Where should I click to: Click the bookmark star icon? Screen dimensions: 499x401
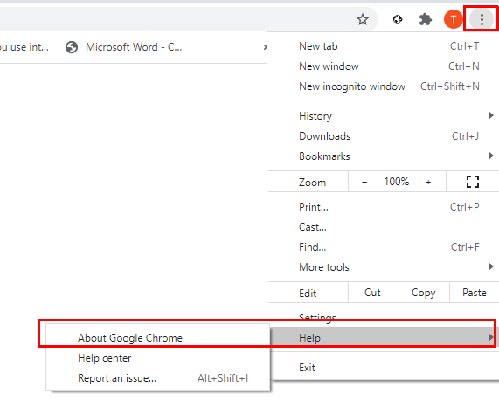coord(363,20)
